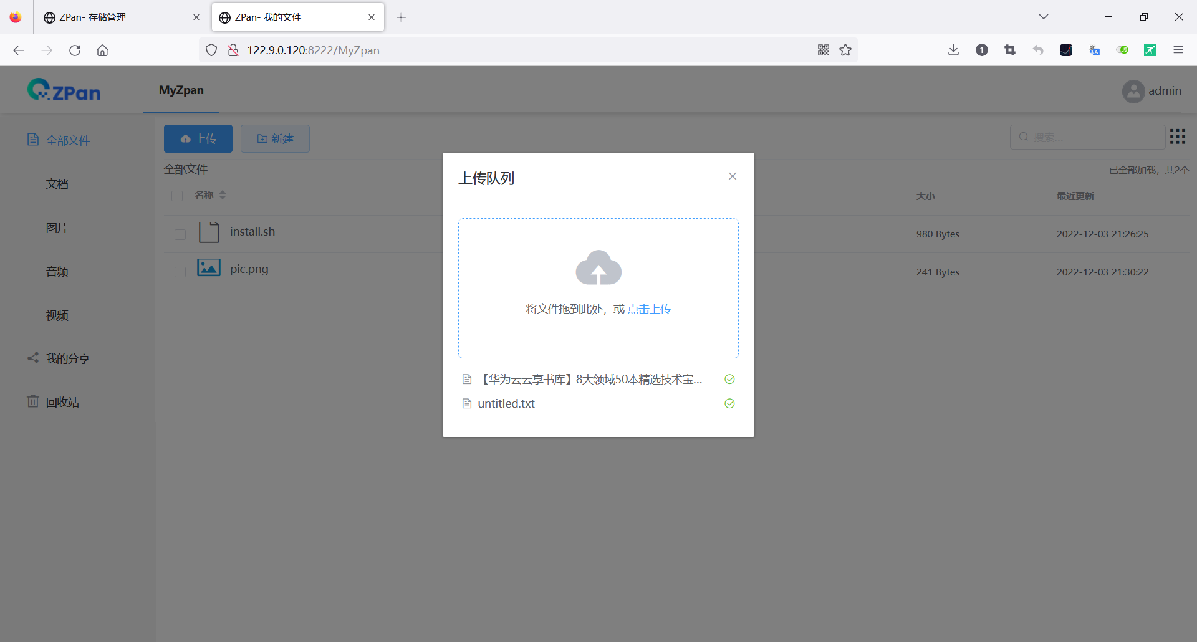This screenshot has width=1197, height=642.
Task: Open the Firefox hamburger menu
Action: (1178, 50)
